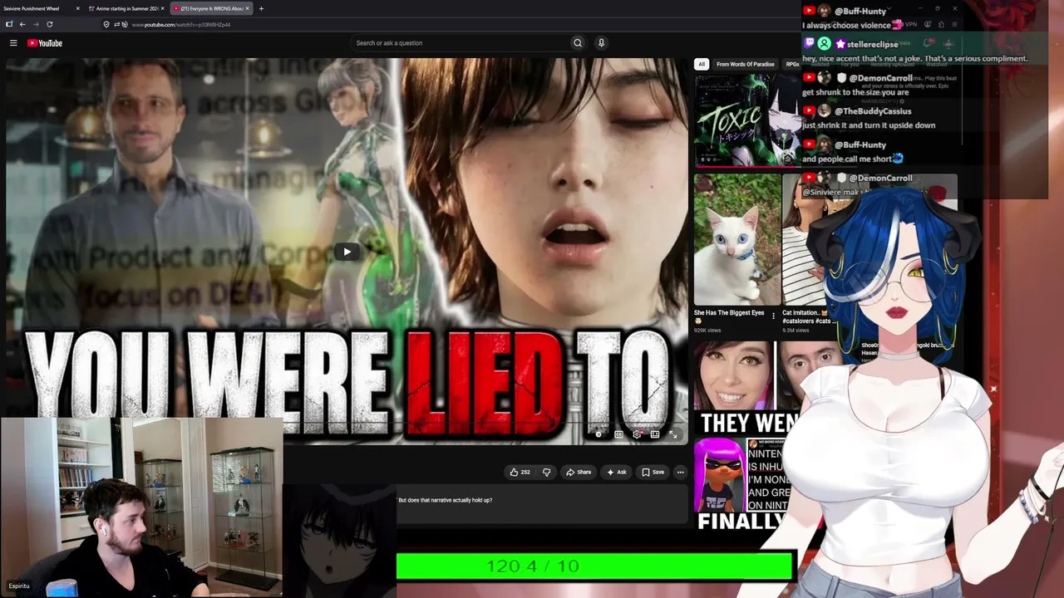The height and width of the screenshot is (598, 1064).
Task: Toggle the autoplay switch in the player
Action: 598,434
